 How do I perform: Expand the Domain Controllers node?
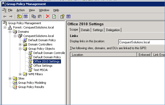tap(20, 44)
